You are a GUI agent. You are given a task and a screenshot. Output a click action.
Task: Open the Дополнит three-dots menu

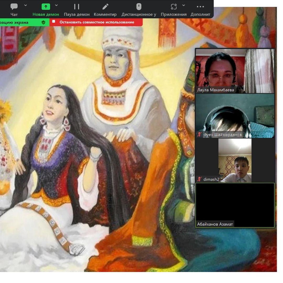pyautogui.click(x=200, y=7)
